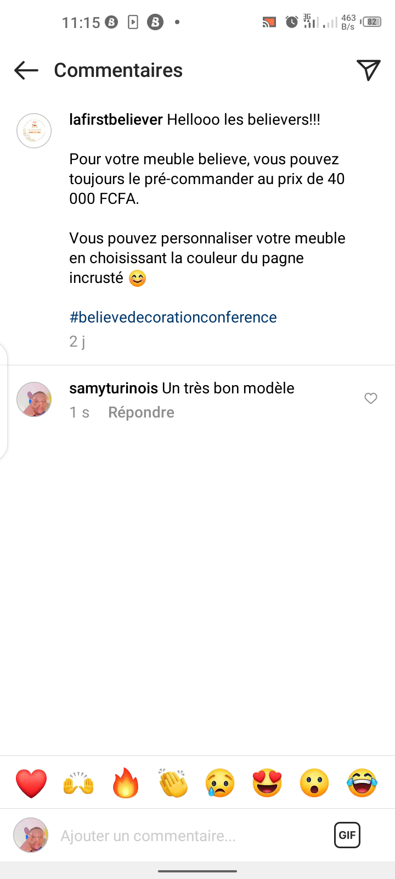Viewport: 395px width, 879px height.
Task: Pick the fire emoji reaction
Action: click(126, 783)
